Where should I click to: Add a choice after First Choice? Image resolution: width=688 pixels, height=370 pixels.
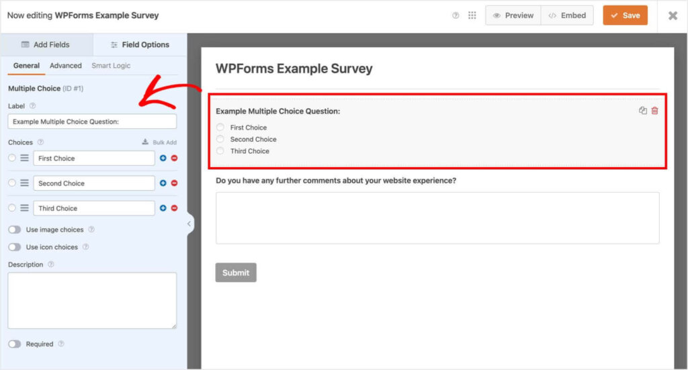click(163, 158)
